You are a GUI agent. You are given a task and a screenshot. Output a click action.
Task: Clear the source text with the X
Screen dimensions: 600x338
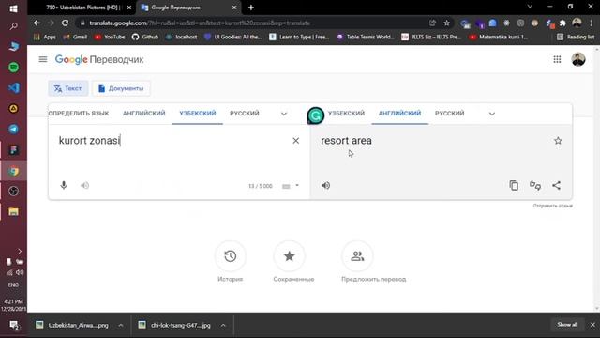(296, 141)
